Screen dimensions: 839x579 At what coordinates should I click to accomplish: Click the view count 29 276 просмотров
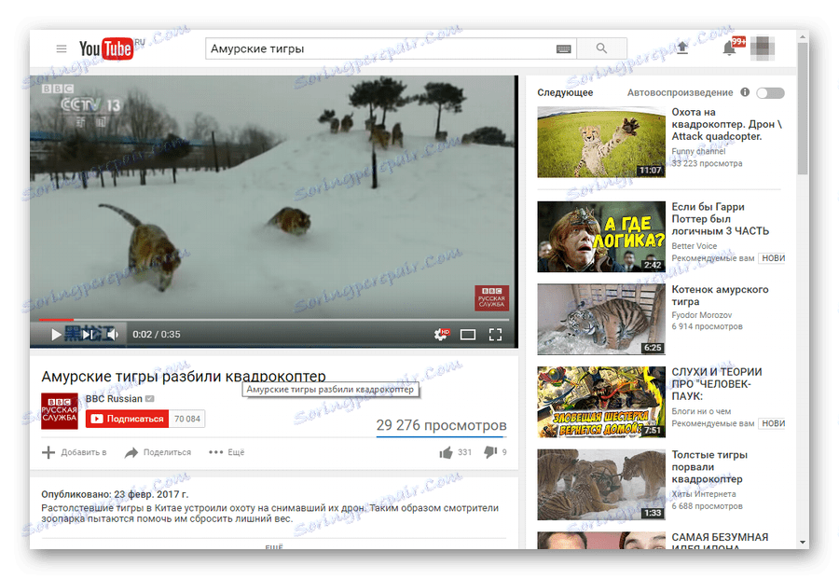tap(442, 425)
